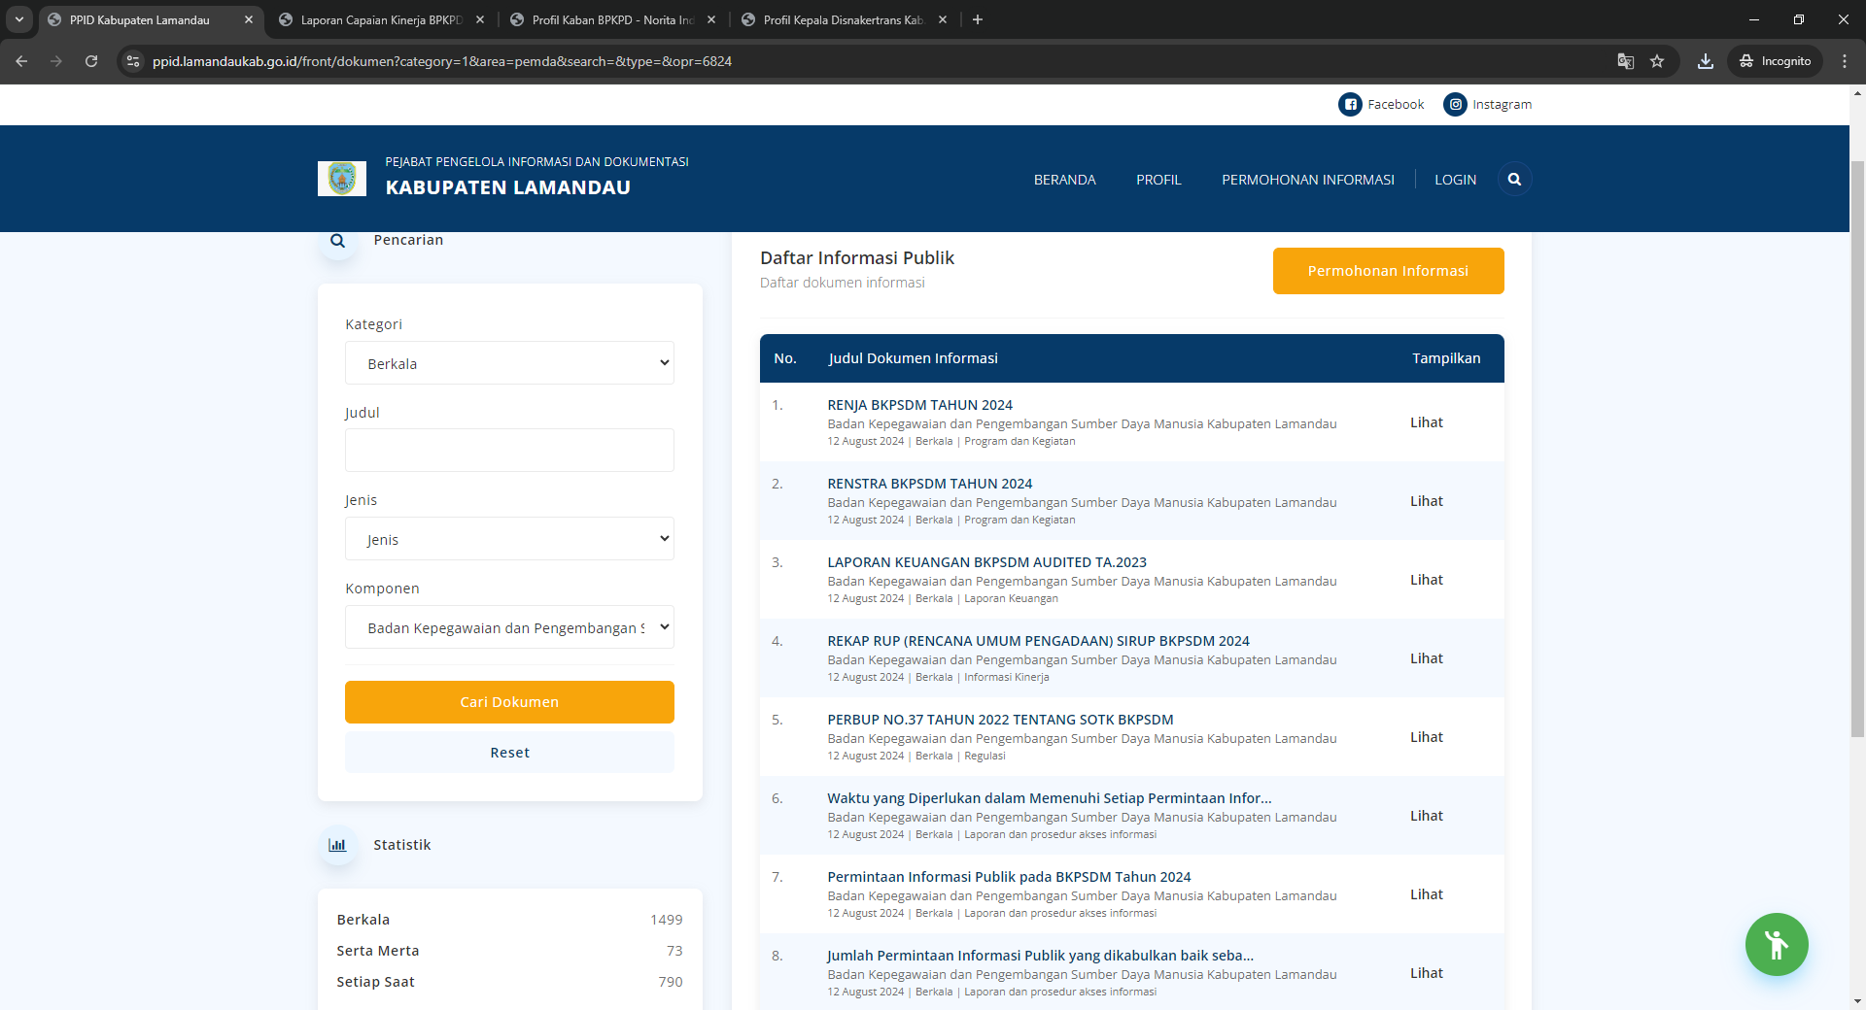Click the Permohonan Informasi orange button
Viewport: 1866px width, 1010px height.
(x=1388, y=271)
